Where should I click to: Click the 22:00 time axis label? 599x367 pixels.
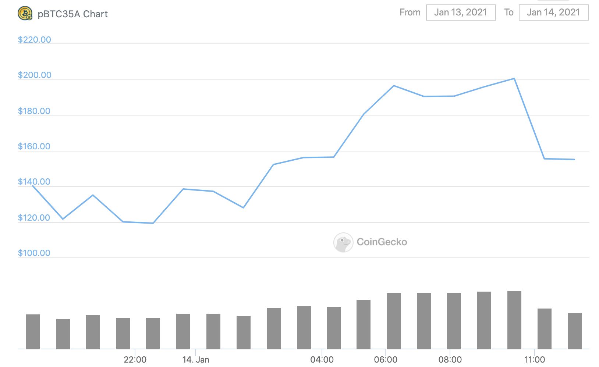pos(135,360)
